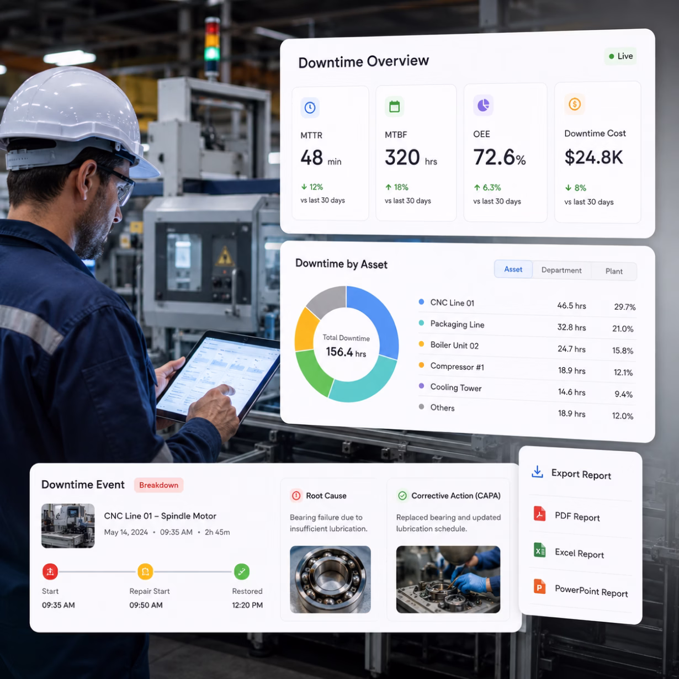Click the Corrective Action checkmark icon

[402, 496]
